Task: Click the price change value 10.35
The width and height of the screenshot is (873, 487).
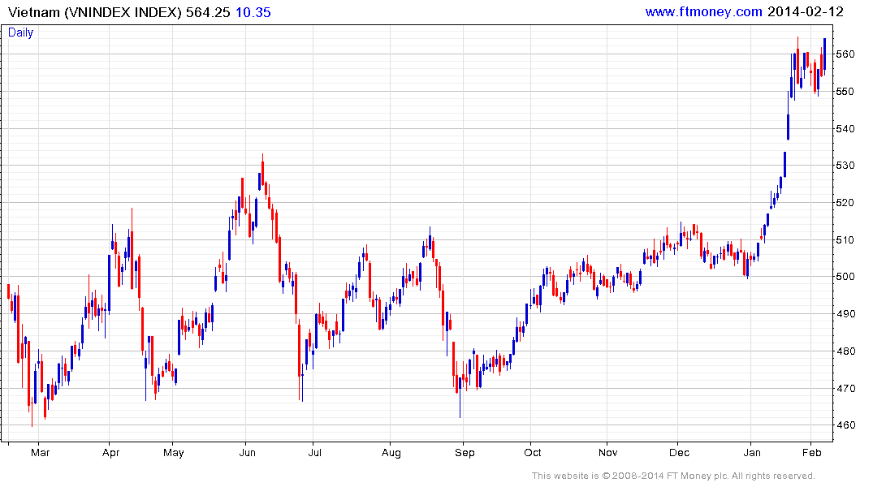Action: click(253, 12)
